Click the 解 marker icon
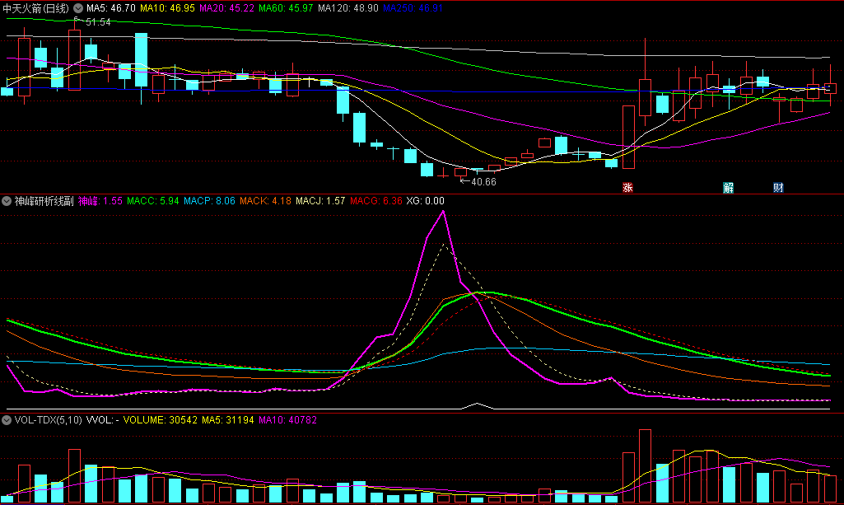The height and width of the screenshot is (505, 844). pos(728,187)
